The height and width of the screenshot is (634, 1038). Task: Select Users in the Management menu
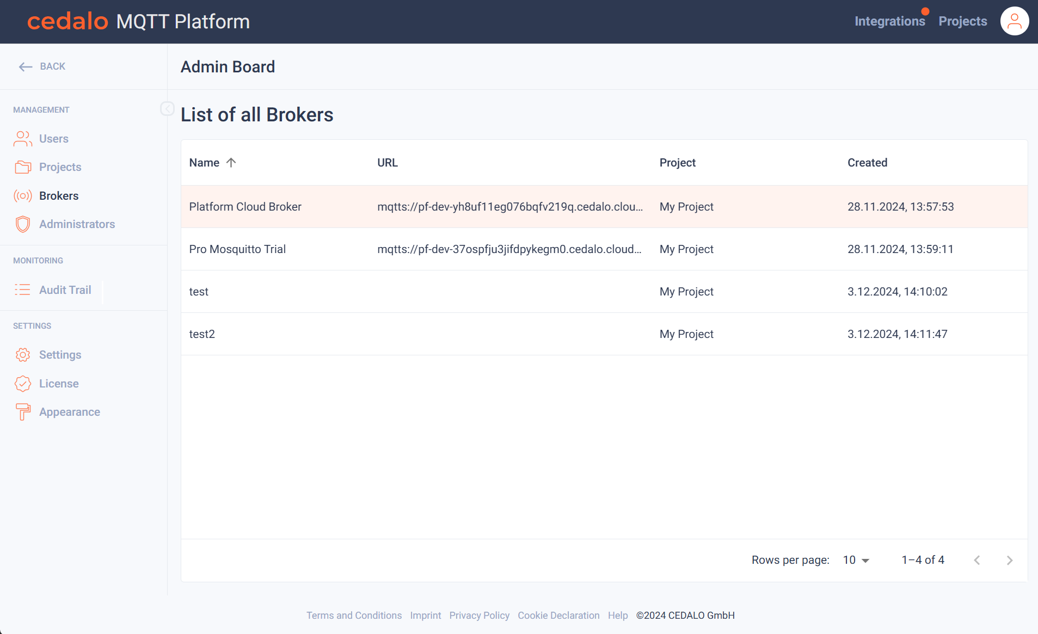pyautogui.click(x=54, y=139)
